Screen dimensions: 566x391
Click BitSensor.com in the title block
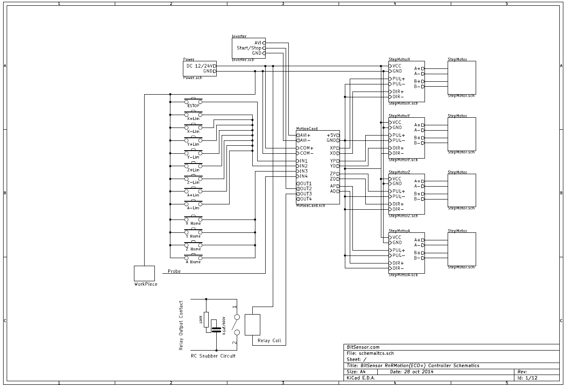point(363,347)
